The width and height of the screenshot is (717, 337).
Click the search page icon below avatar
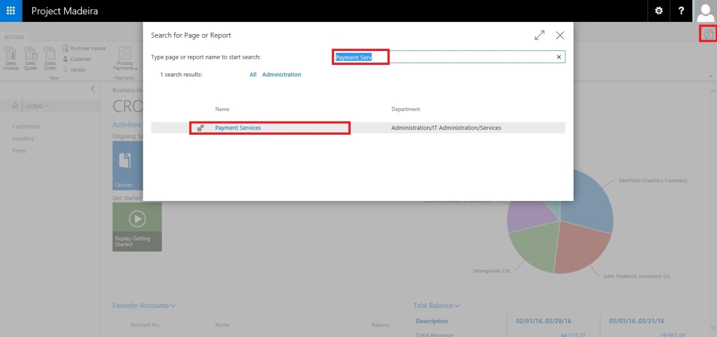click(x=708, y=34)
